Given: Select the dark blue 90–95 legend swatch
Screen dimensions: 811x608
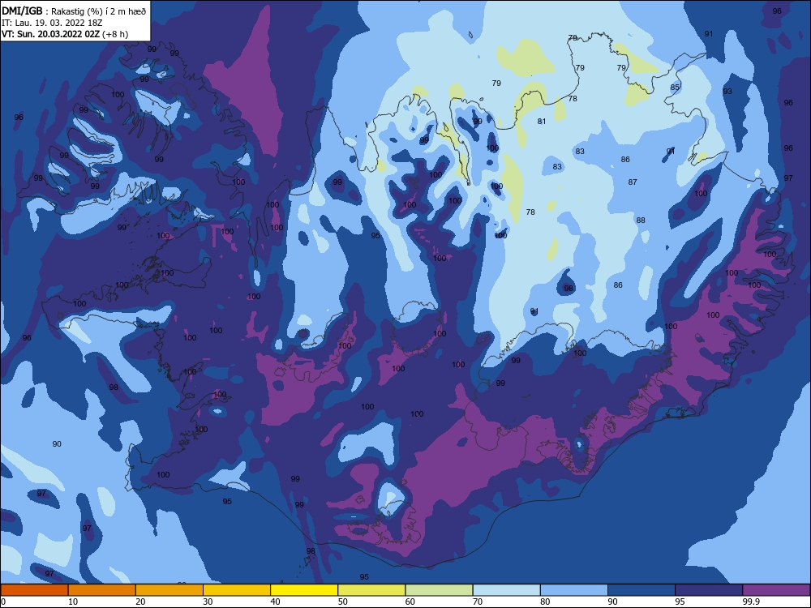Looking at the screenshot, I should coord(642,590).
